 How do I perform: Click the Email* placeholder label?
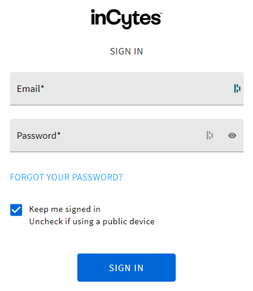click(30, 89)
